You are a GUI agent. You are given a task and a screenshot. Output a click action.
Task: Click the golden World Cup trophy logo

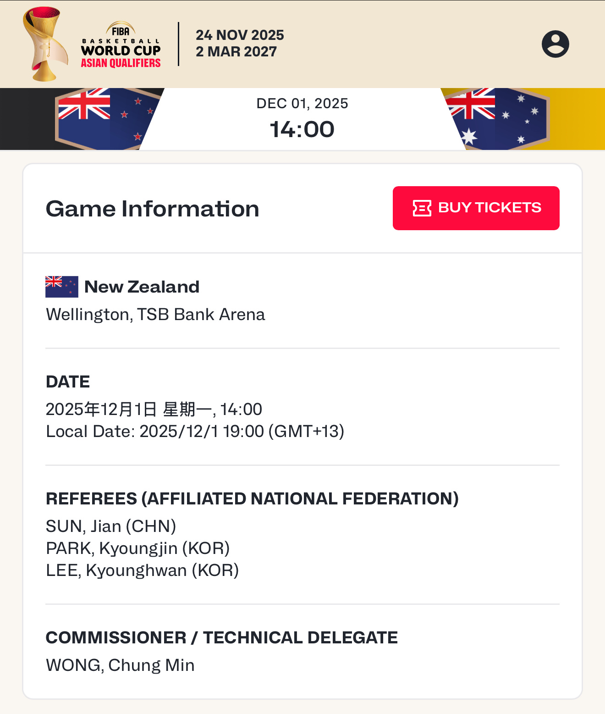[44, 44]
